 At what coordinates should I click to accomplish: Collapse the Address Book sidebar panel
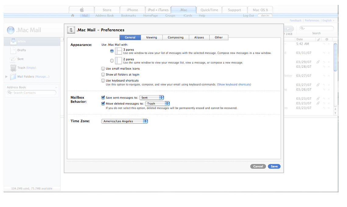coord(56,88)
